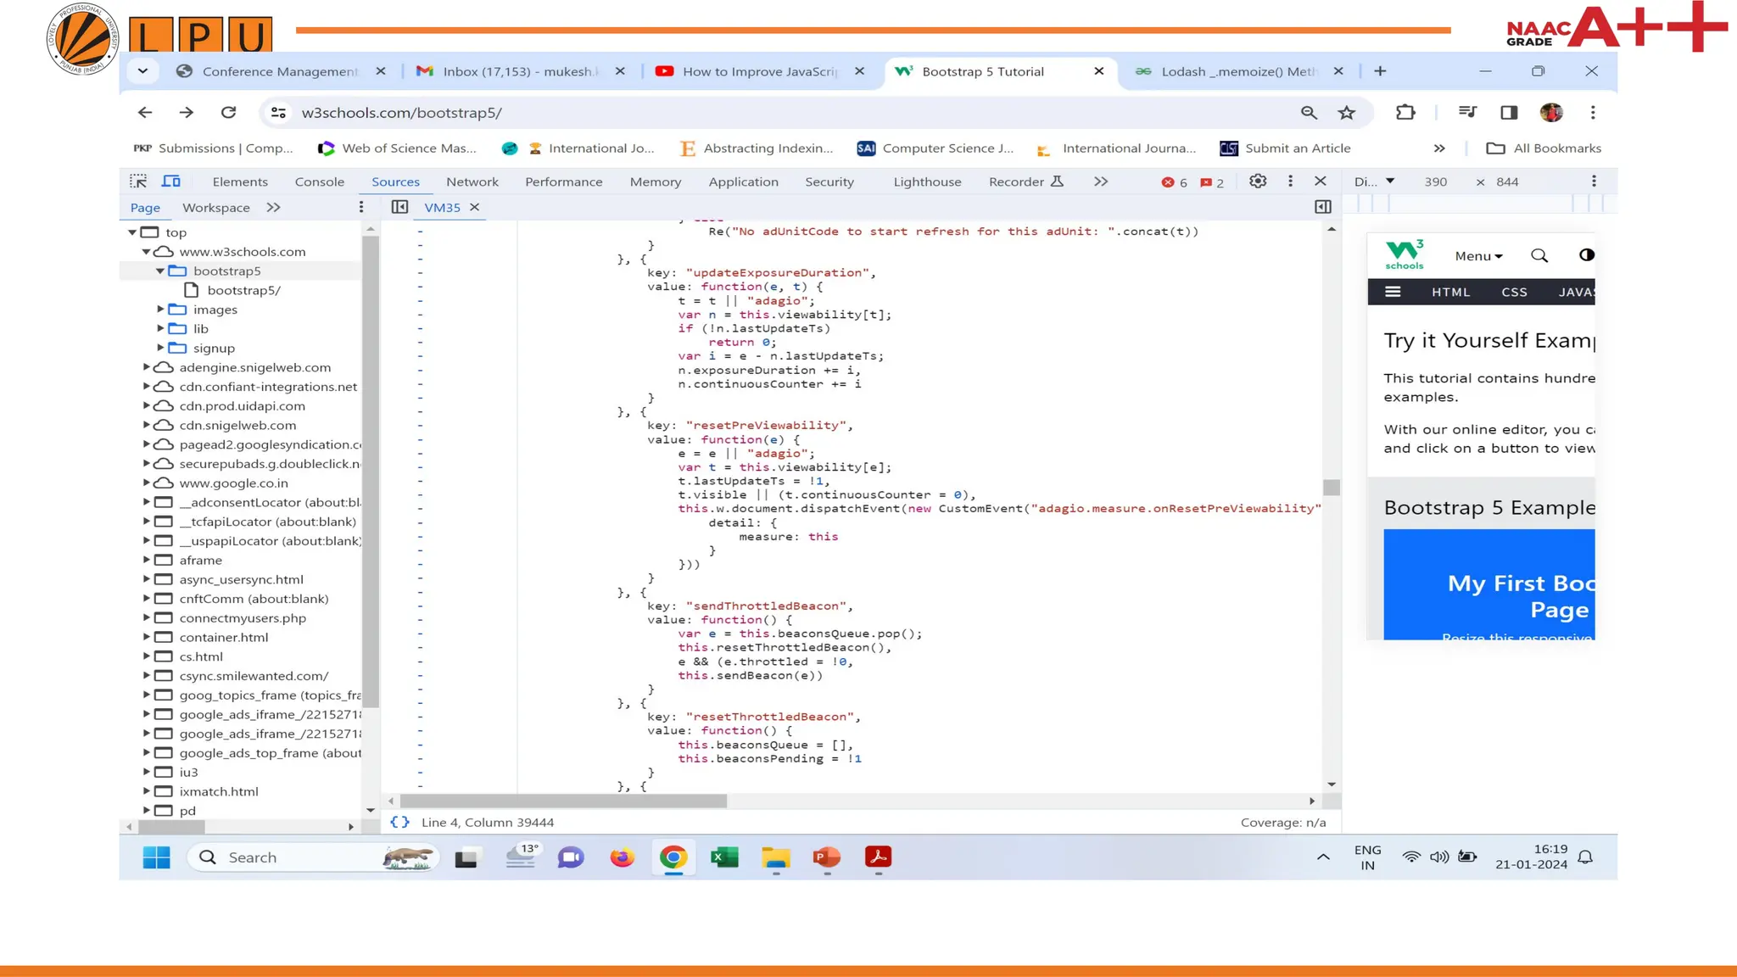1737x977 pixels.
Task: Open DevTools settings gear
Action: 1258,181
